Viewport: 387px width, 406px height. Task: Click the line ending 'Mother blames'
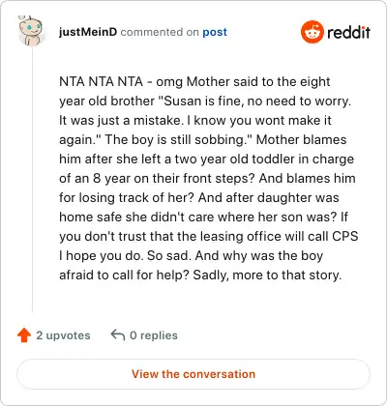pos(203,139)
